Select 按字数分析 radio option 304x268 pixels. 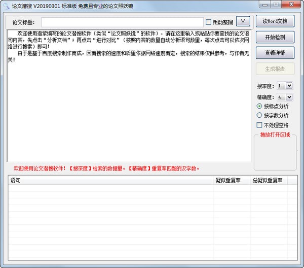[x=259, y=115]
